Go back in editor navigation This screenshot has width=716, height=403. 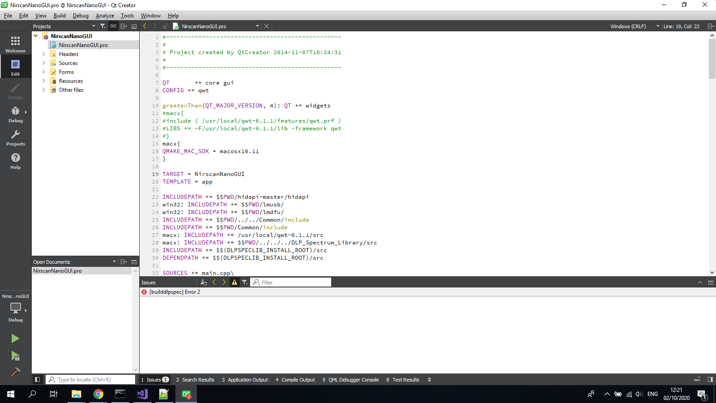pyautogui.click(x=145, y=26)
